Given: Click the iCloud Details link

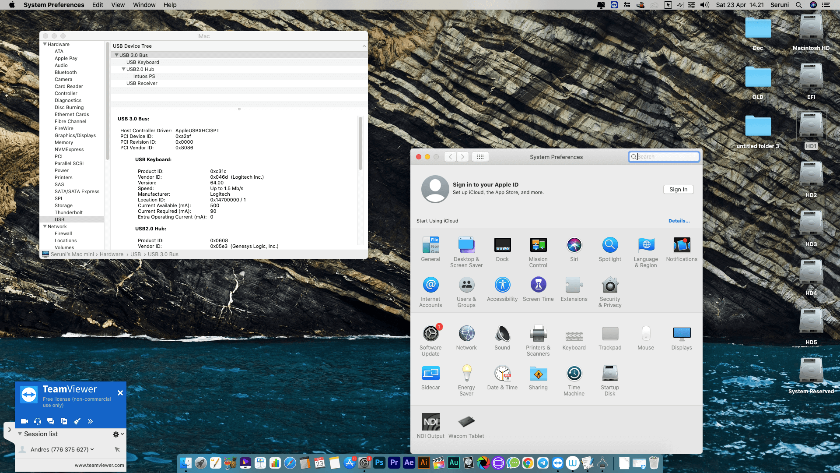Looking at the screenshot, I should point(679,221).
